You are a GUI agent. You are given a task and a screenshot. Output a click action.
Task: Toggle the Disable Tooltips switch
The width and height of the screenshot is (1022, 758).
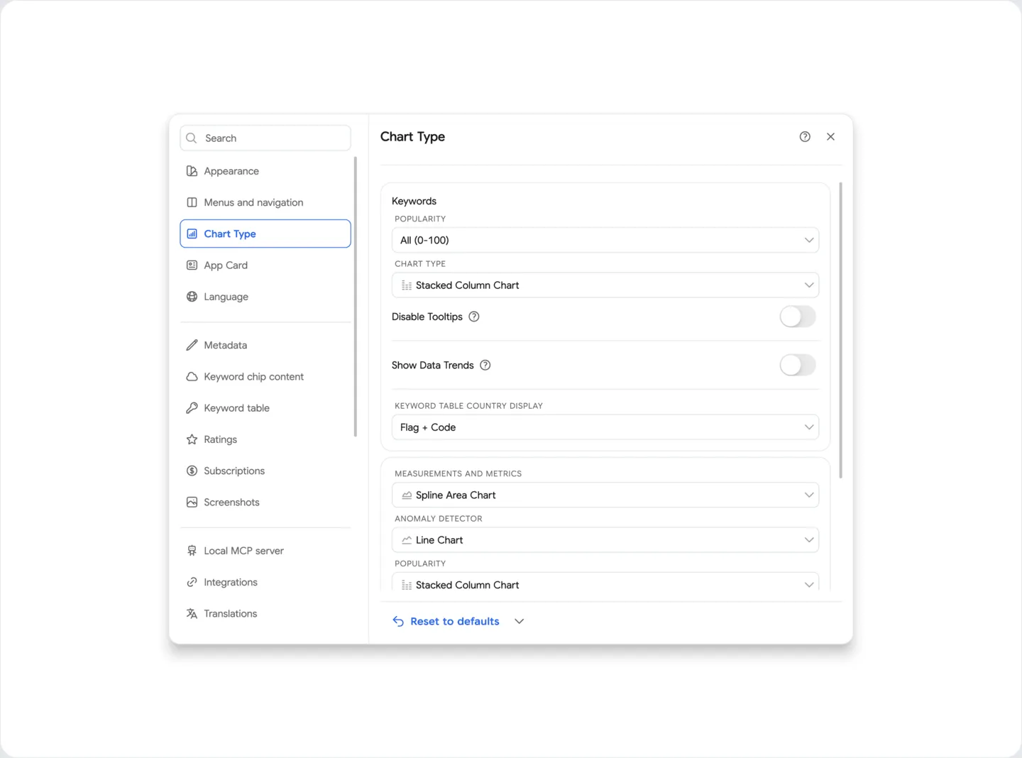click(x=798, y=317)
